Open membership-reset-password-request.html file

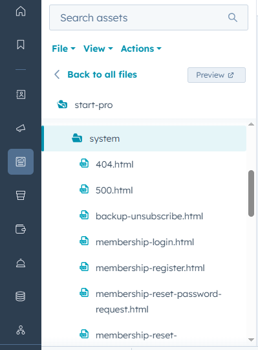[x=158, y=301]
